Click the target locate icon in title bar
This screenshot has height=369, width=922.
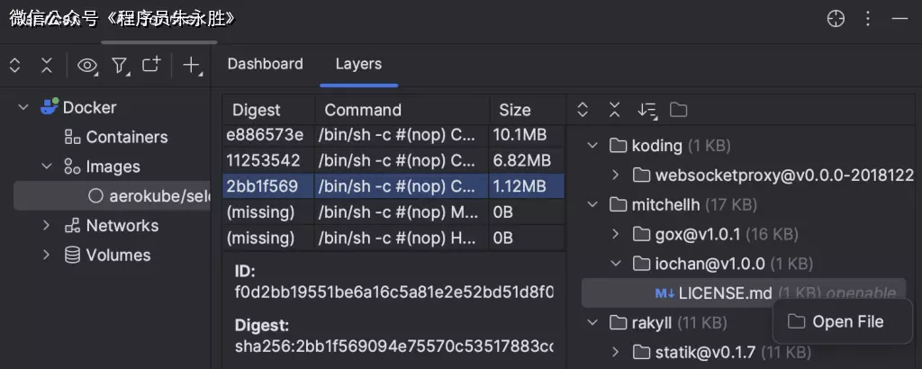coord(836,19)
